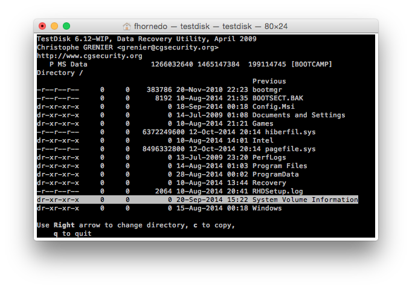412x289 pixels.
Task: Select the Intel directory row
Action: click(155, 140)
